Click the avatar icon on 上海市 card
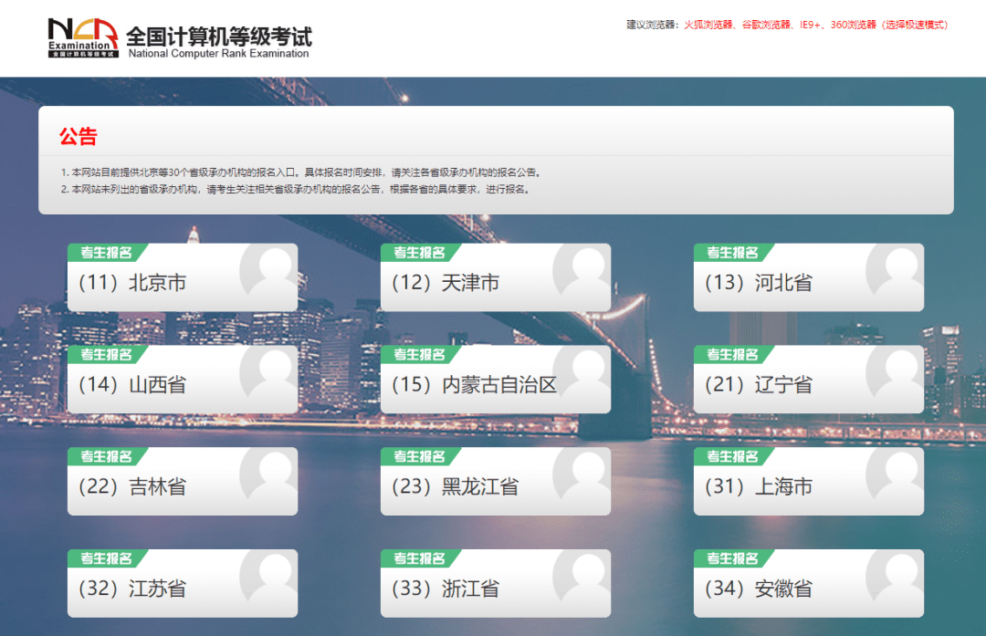 pyautogui.click(x=894, y=475)
